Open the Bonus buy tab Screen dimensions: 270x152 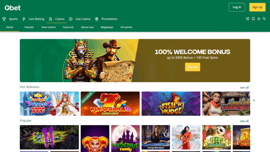[87, 27]
